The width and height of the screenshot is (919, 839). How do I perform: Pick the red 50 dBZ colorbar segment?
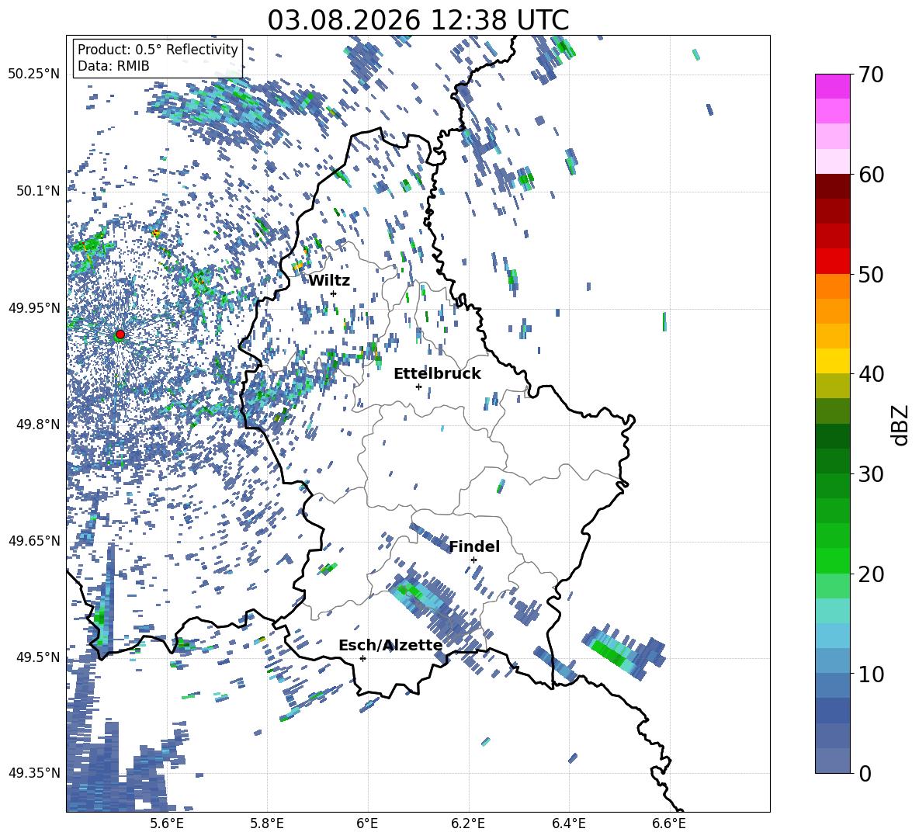(832, 262)
